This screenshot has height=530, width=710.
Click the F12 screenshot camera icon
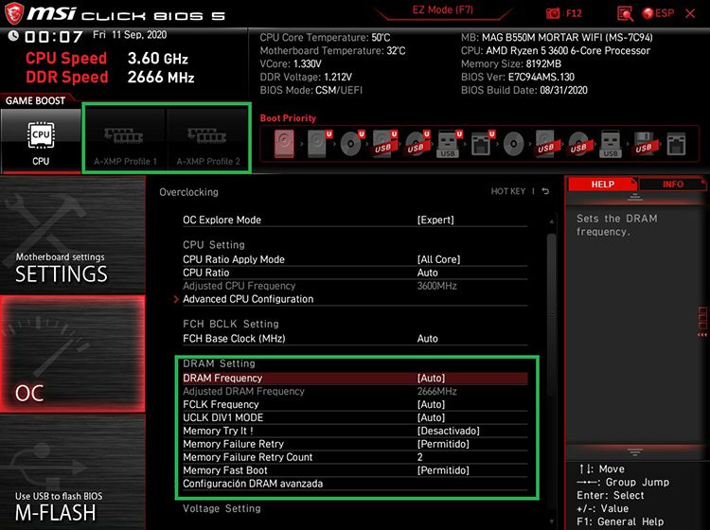tap(553, 13)
